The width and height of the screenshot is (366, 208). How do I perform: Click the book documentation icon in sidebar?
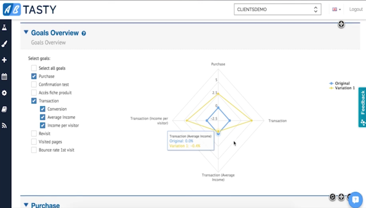(x=4, y=109)
